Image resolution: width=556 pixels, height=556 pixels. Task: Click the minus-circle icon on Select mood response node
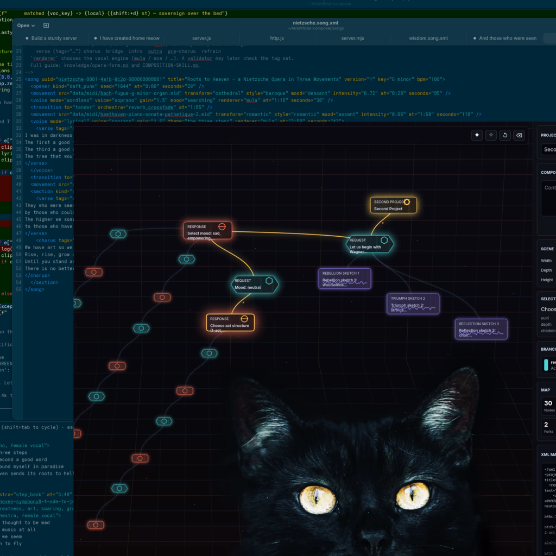pos(222,226)
